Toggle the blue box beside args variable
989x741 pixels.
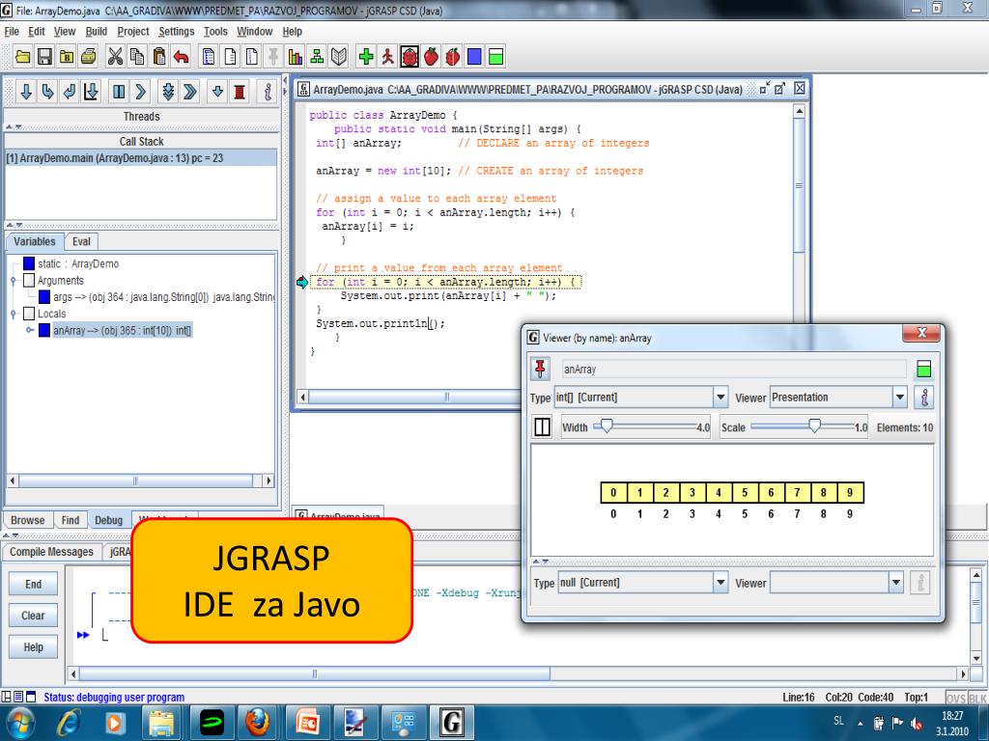44,296
